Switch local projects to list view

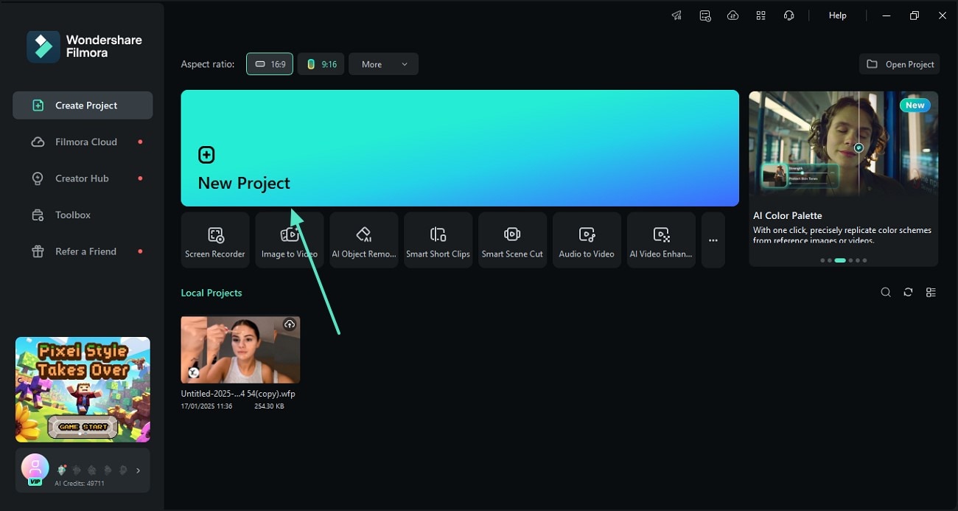[x=931, y=293]
